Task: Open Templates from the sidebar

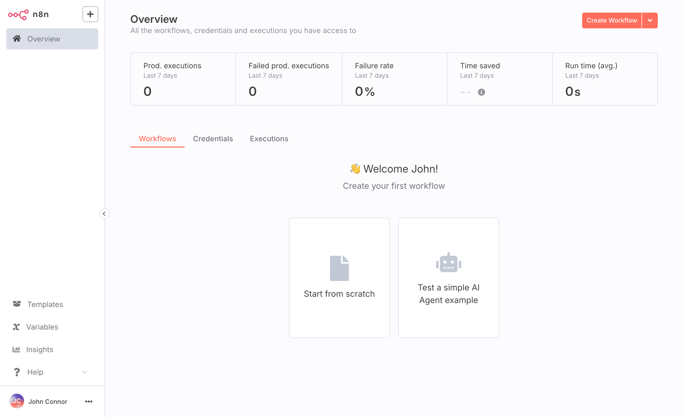Action: point(52,304)
